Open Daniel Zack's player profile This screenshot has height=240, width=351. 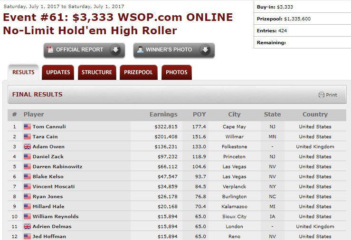(x=48, y=156)
